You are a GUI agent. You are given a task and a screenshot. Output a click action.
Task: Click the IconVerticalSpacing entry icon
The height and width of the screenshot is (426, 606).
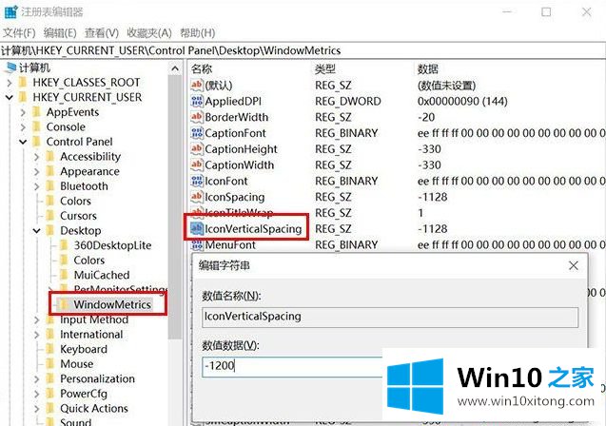[x=197, y=229]
